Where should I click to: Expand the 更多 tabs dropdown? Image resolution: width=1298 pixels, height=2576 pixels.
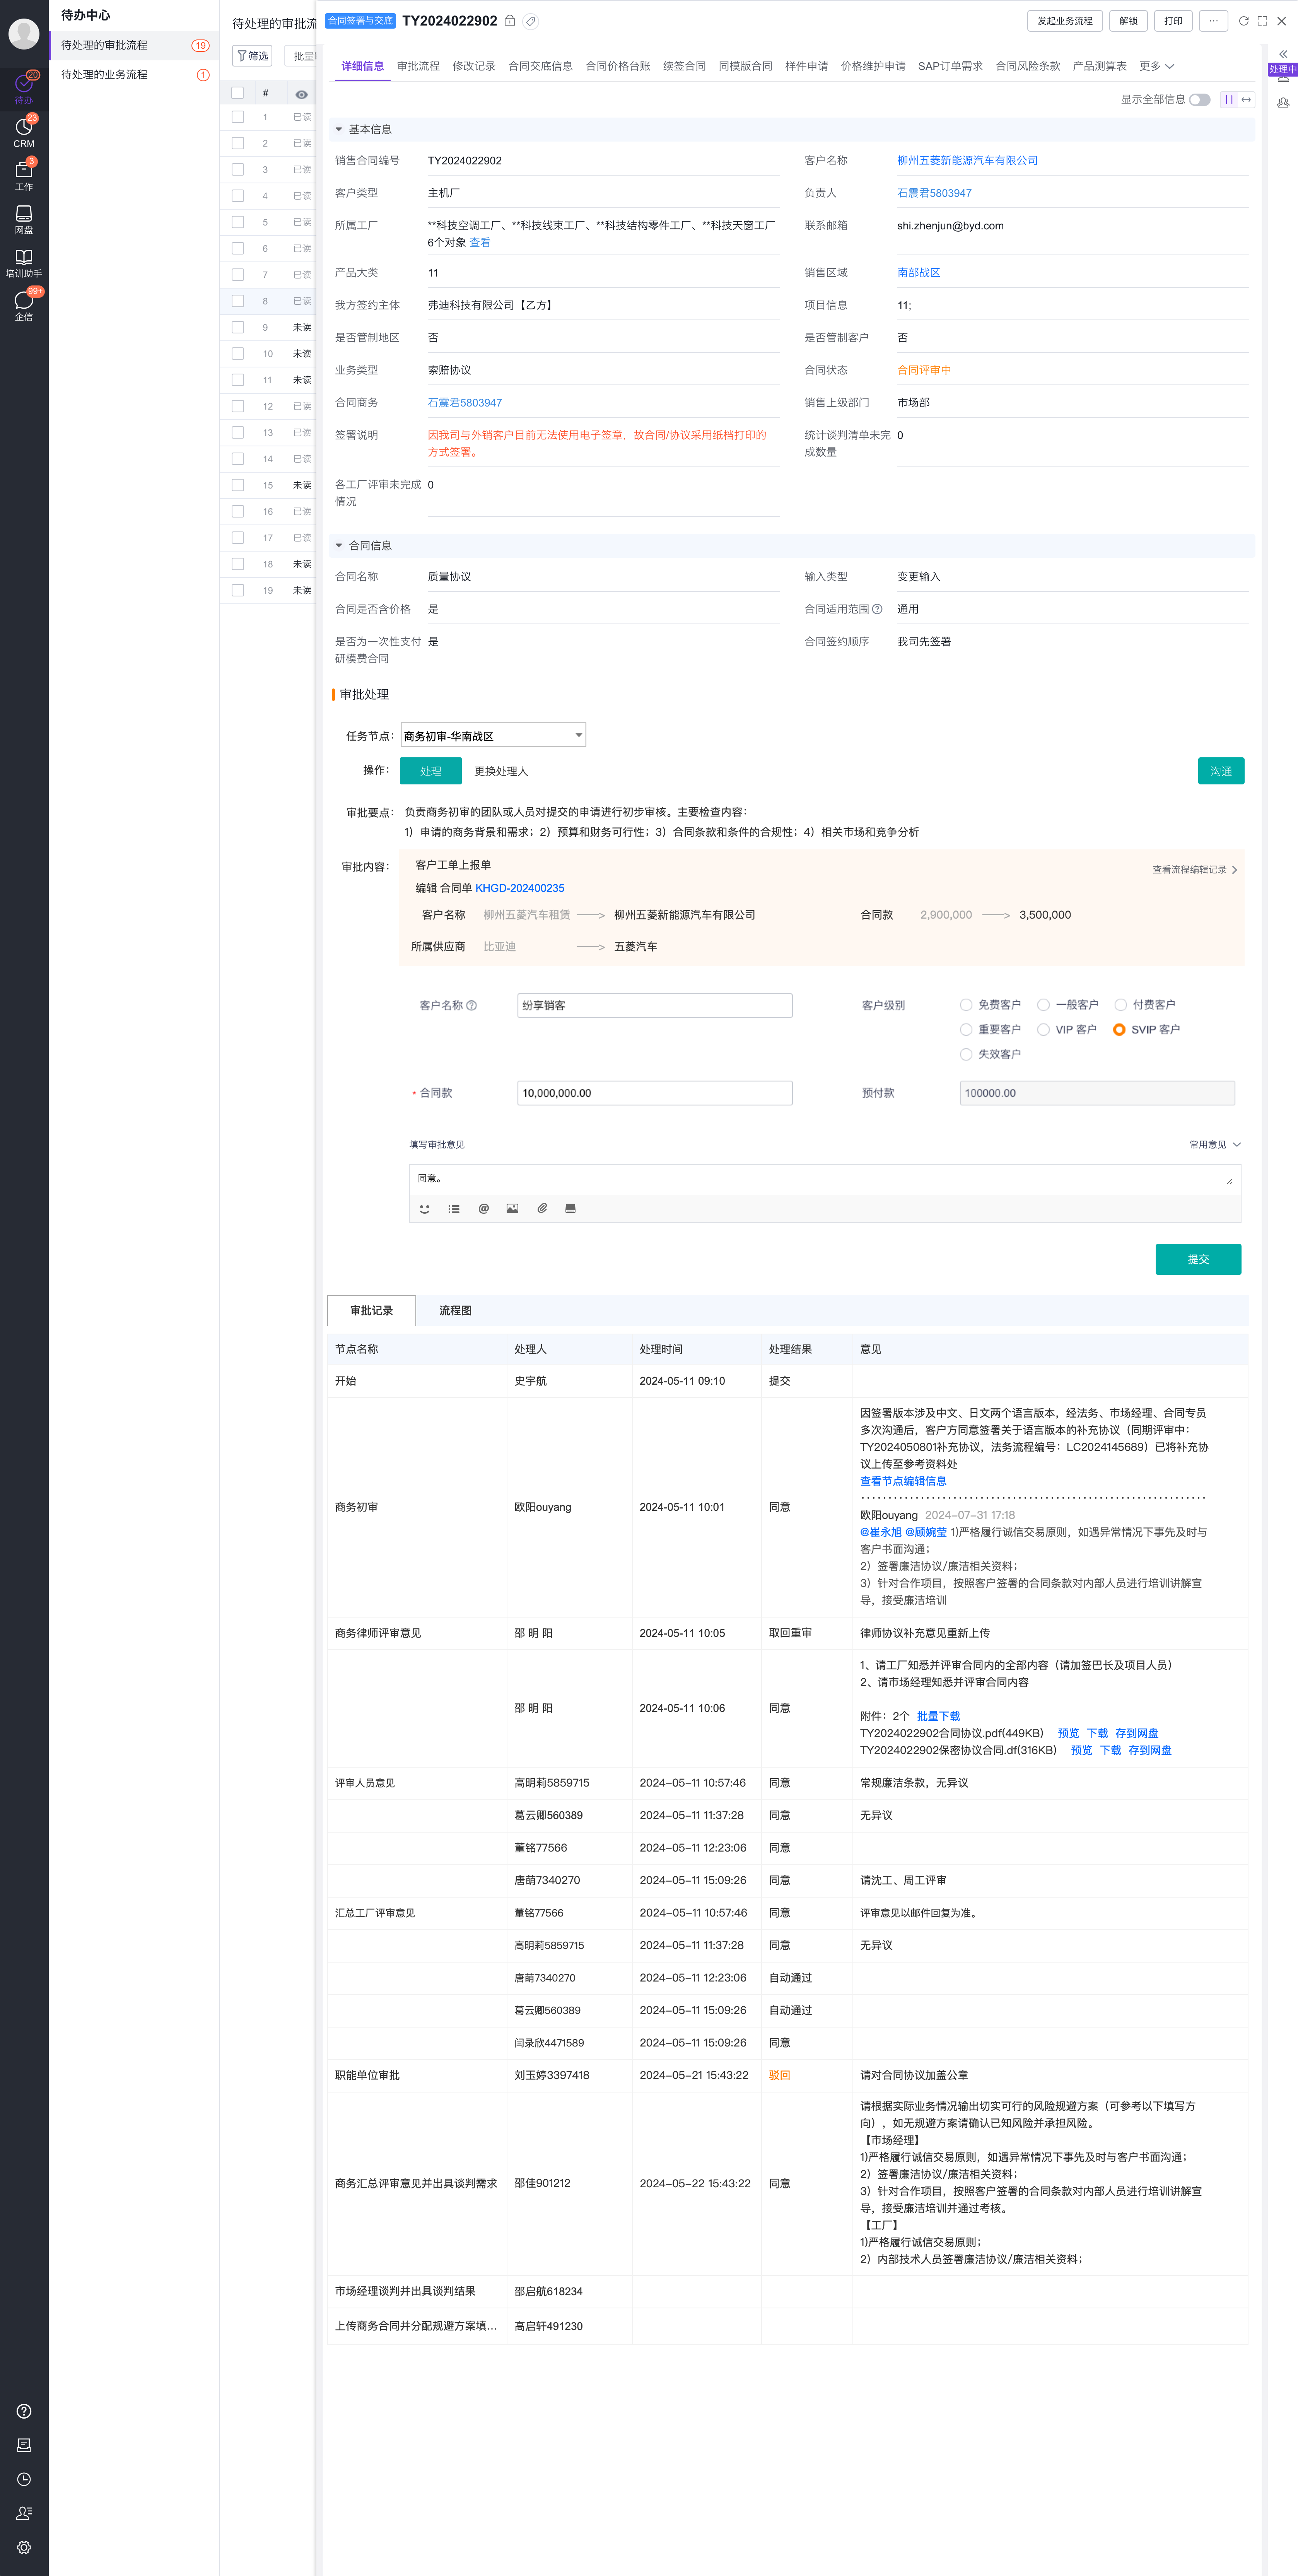click(x=1156, y=66)
